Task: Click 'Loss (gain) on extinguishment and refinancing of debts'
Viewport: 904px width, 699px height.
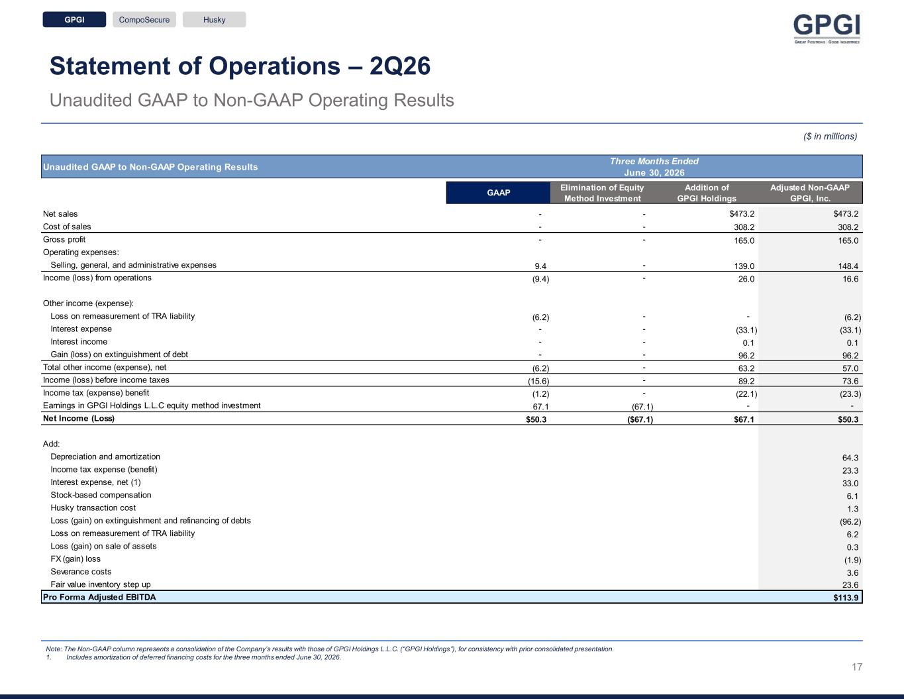Action: tap(150, 521)
